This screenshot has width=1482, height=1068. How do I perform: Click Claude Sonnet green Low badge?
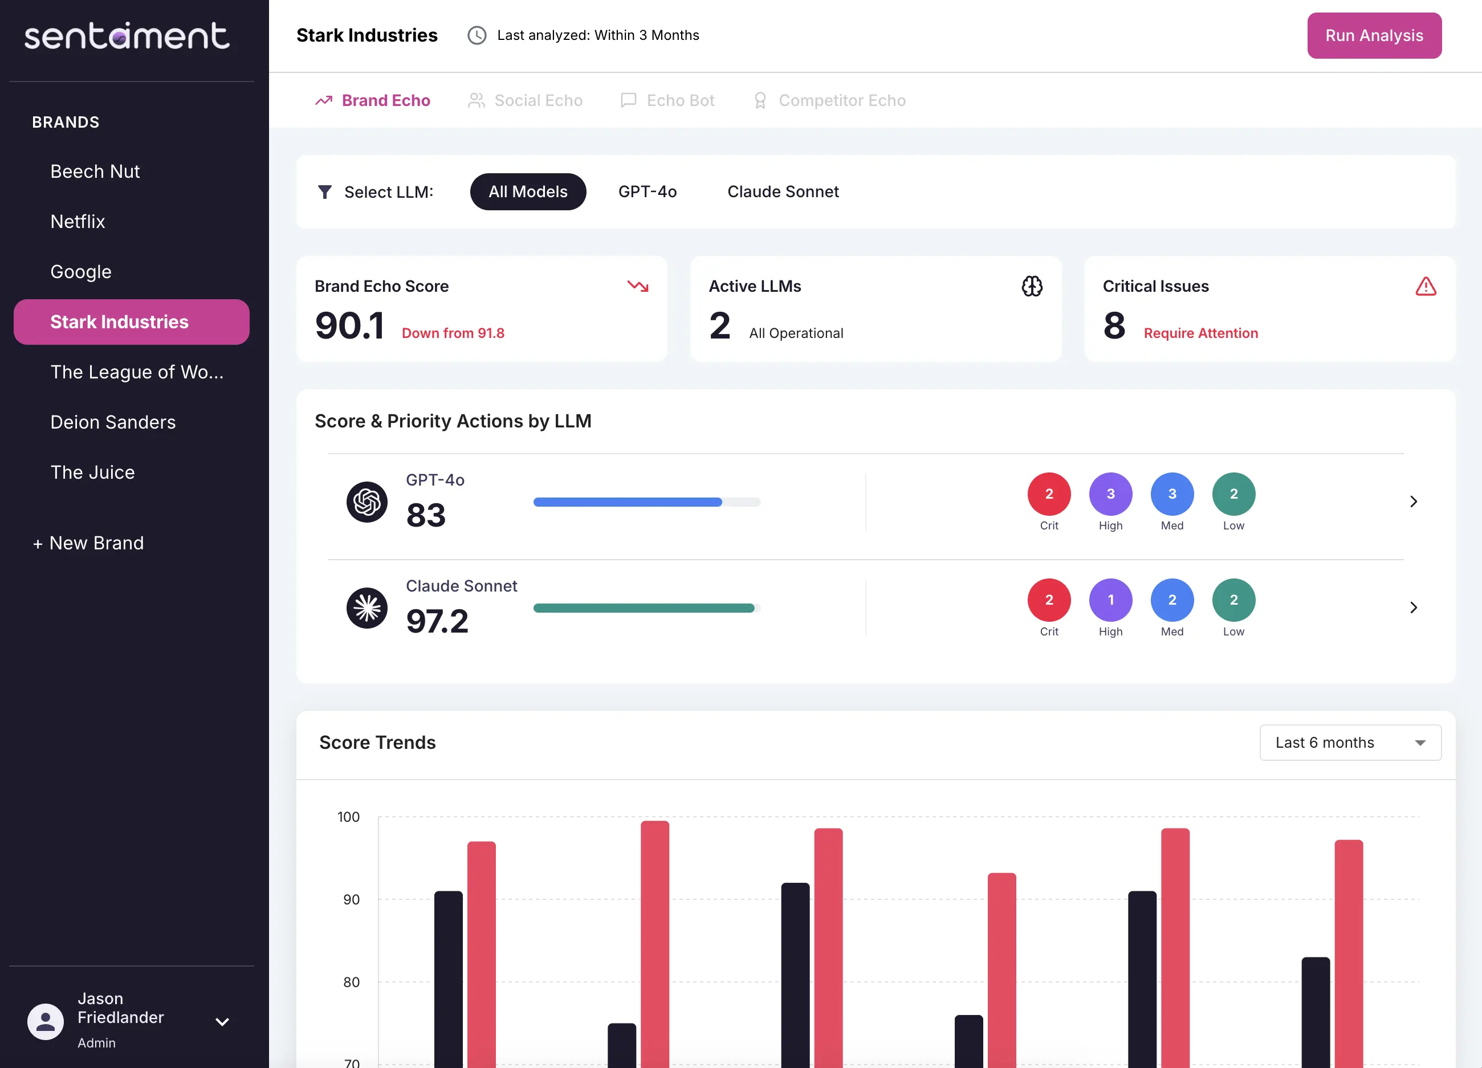[1233, 600]
